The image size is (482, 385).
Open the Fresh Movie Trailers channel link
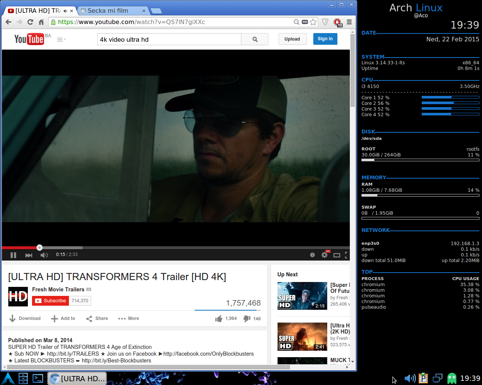tap(58, 290)
